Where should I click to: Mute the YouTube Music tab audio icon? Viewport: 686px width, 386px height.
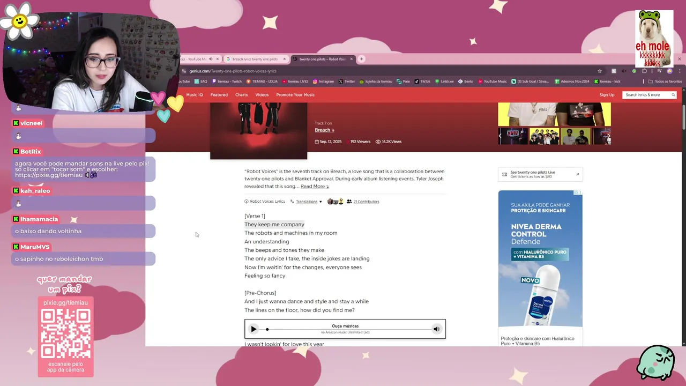(211, 59)
